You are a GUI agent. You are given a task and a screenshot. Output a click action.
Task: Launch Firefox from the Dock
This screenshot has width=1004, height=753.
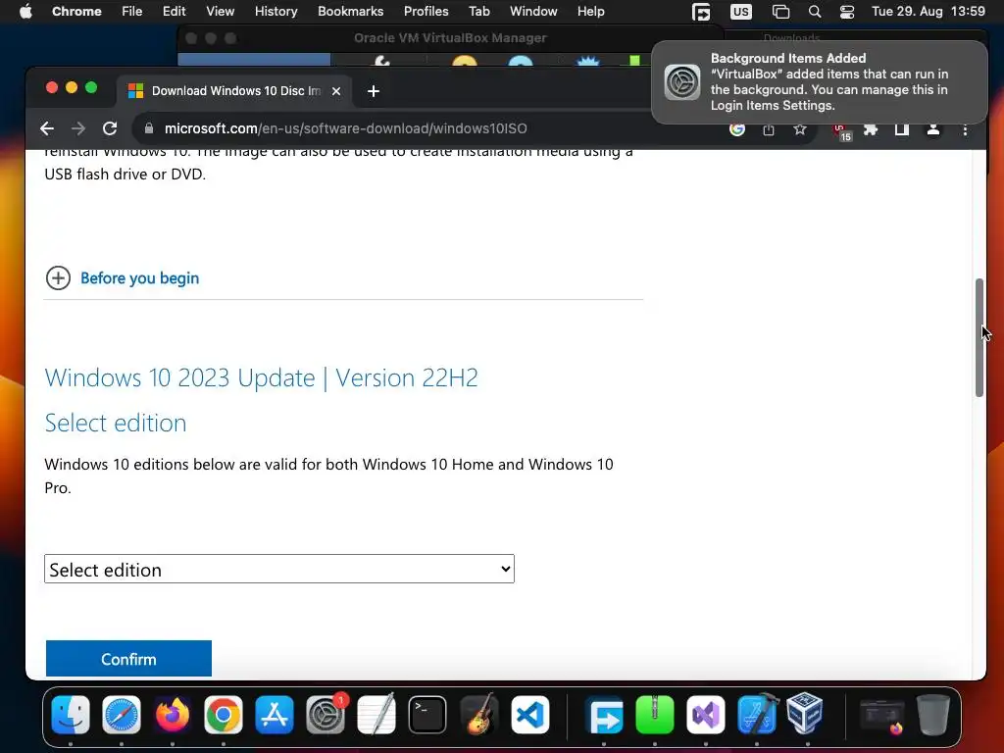click(173, 715)
